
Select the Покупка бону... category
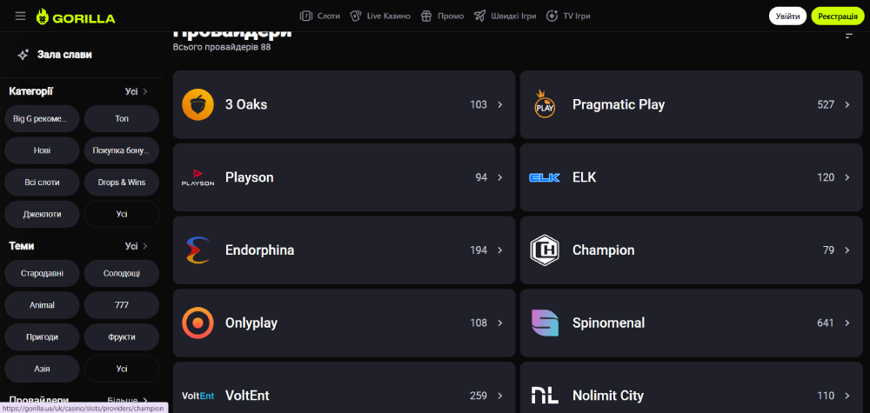(122, 150)
